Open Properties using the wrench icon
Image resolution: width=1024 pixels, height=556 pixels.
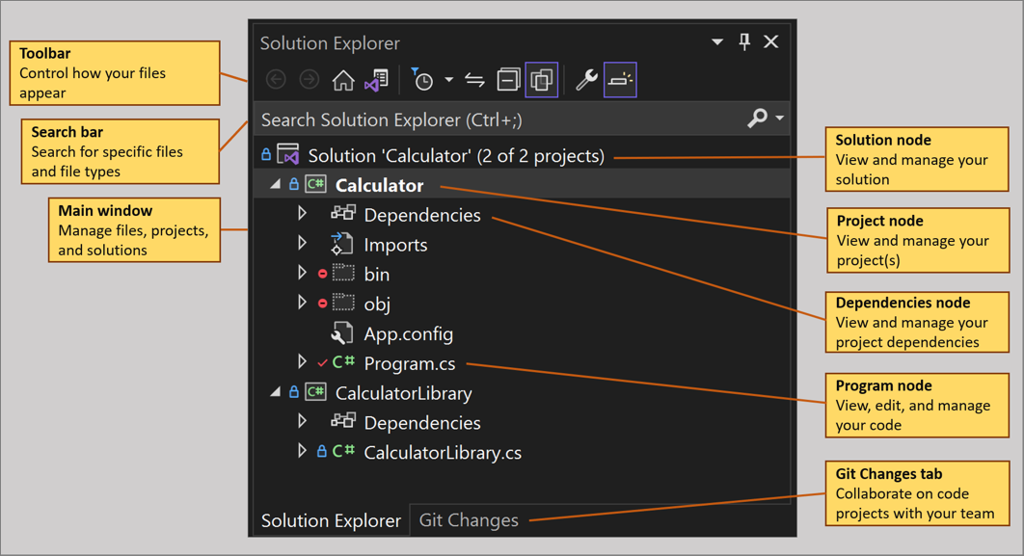(x=586, y=79)
